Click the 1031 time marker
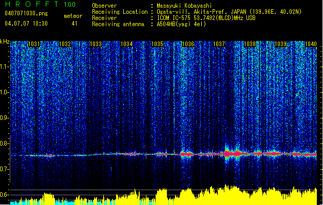This screenshot has width=323, height=205. (x=34, y=44)
